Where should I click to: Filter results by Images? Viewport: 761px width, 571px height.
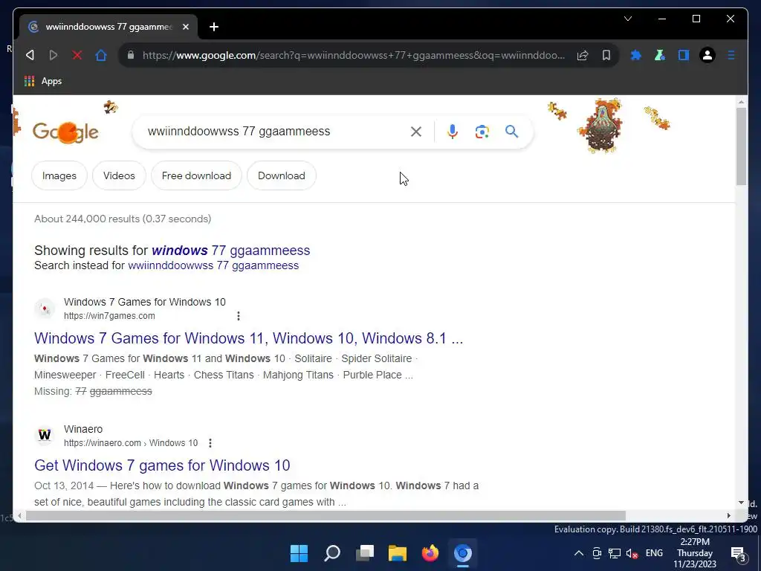tap(59, 175)
